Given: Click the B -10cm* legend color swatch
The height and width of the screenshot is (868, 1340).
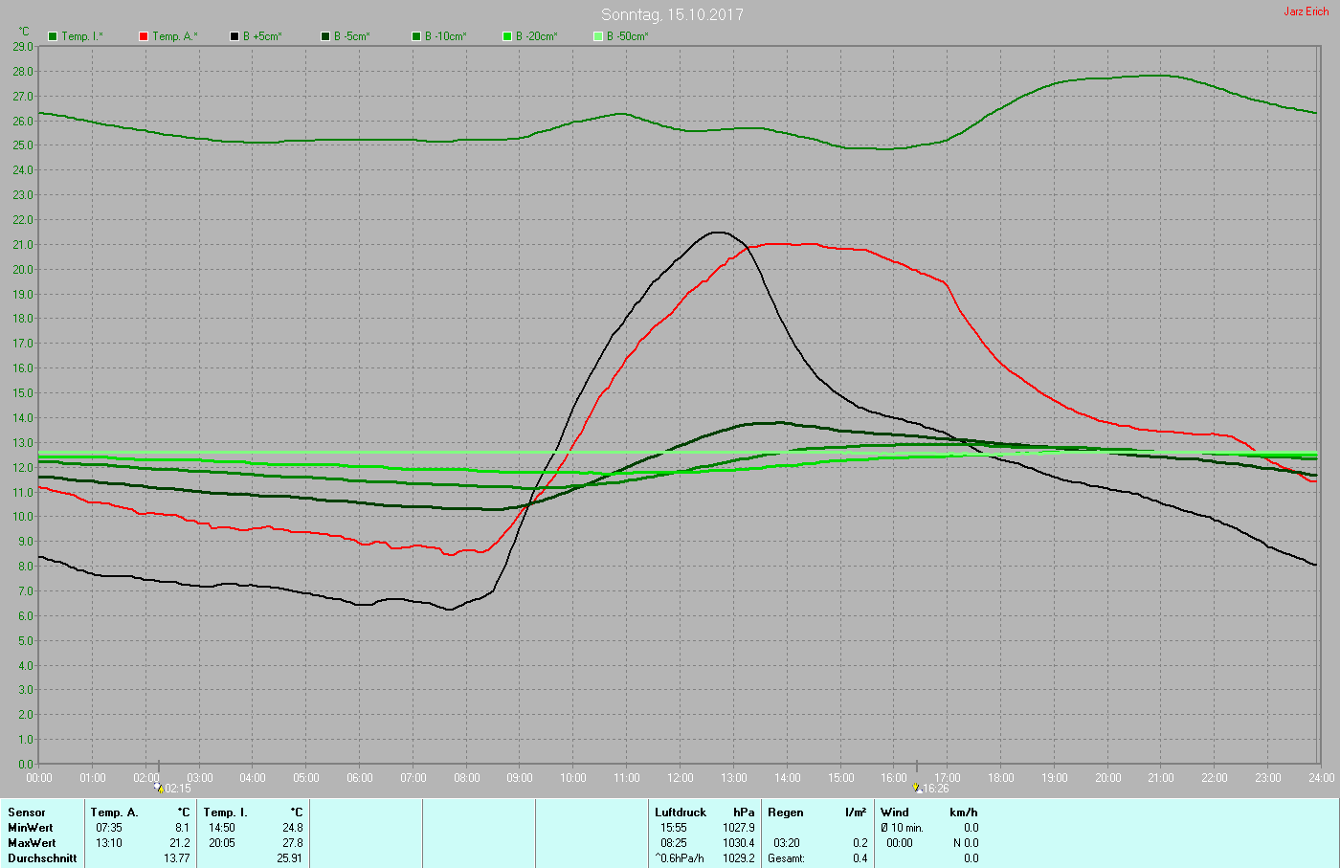Looking at the screenshot, I should tap(416, 36).
